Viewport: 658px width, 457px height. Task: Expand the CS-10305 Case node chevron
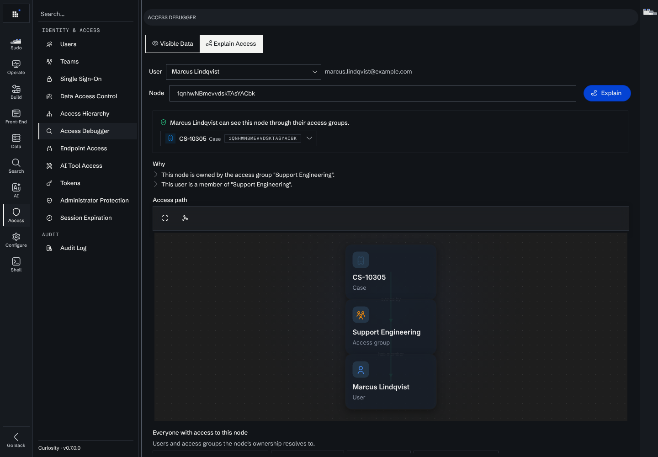click(309, 138)
